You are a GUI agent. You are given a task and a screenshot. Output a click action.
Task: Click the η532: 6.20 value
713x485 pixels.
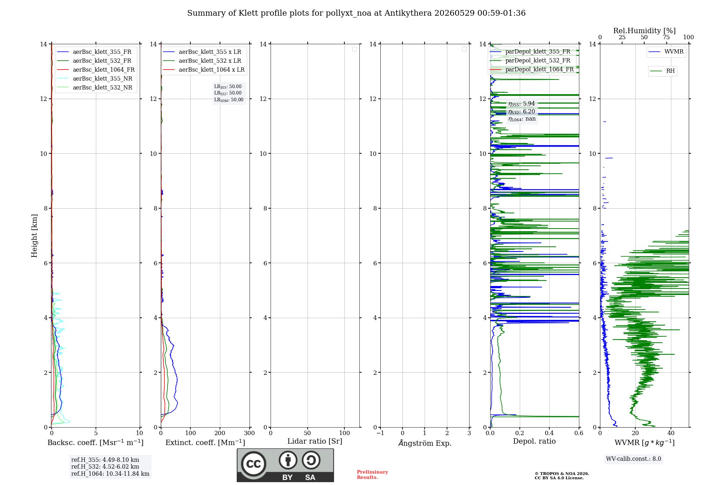(522, 112)
